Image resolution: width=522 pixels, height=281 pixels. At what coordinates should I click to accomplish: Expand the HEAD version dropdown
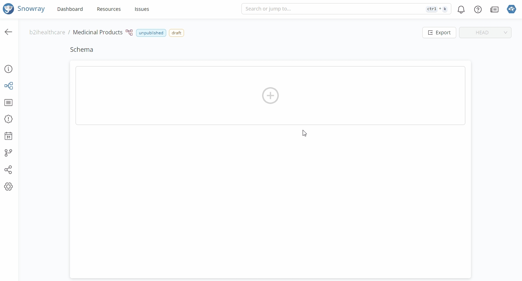click(485, 33)
